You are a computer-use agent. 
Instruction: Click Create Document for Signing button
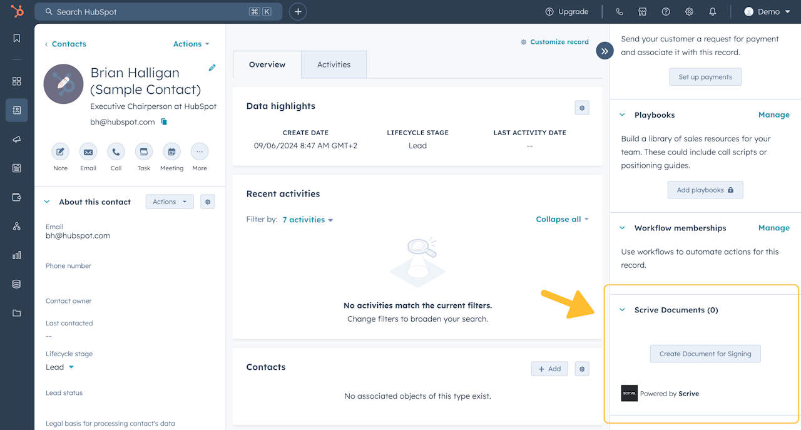(x=705, y=354)
